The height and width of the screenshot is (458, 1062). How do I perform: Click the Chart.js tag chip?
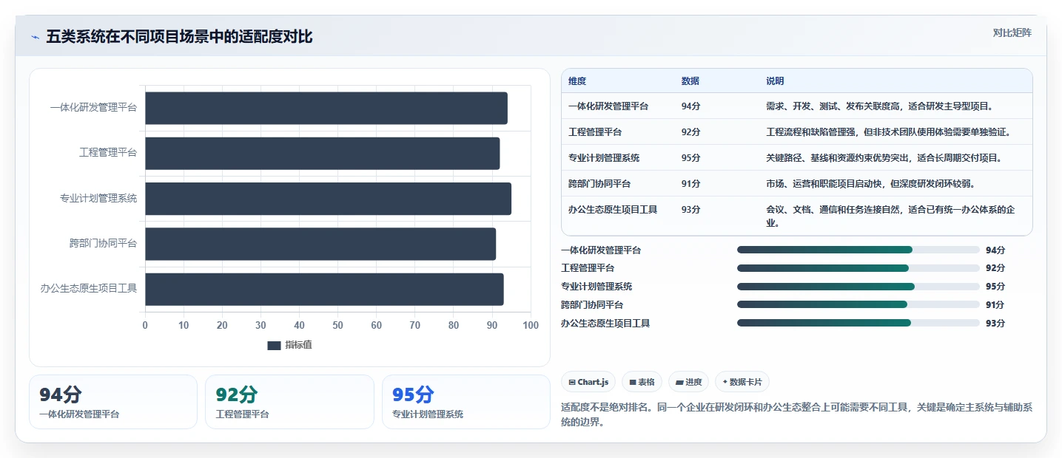point(588,382)
